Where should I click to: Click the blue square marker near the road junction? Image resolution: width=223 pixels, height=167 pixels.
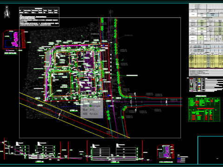click(109, 106)
